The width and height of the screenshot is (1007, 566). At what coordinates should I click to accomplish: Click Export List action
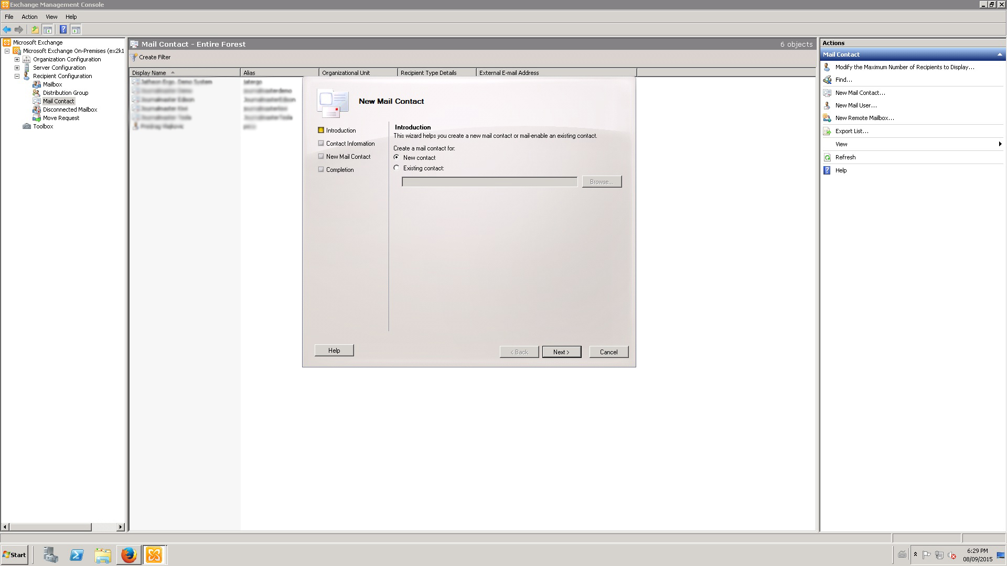[851, 131]
